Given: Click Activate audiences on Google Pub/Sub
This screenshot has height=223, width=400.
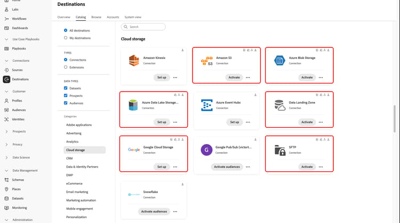Looking at the screenshot, I should pos(227,167).
